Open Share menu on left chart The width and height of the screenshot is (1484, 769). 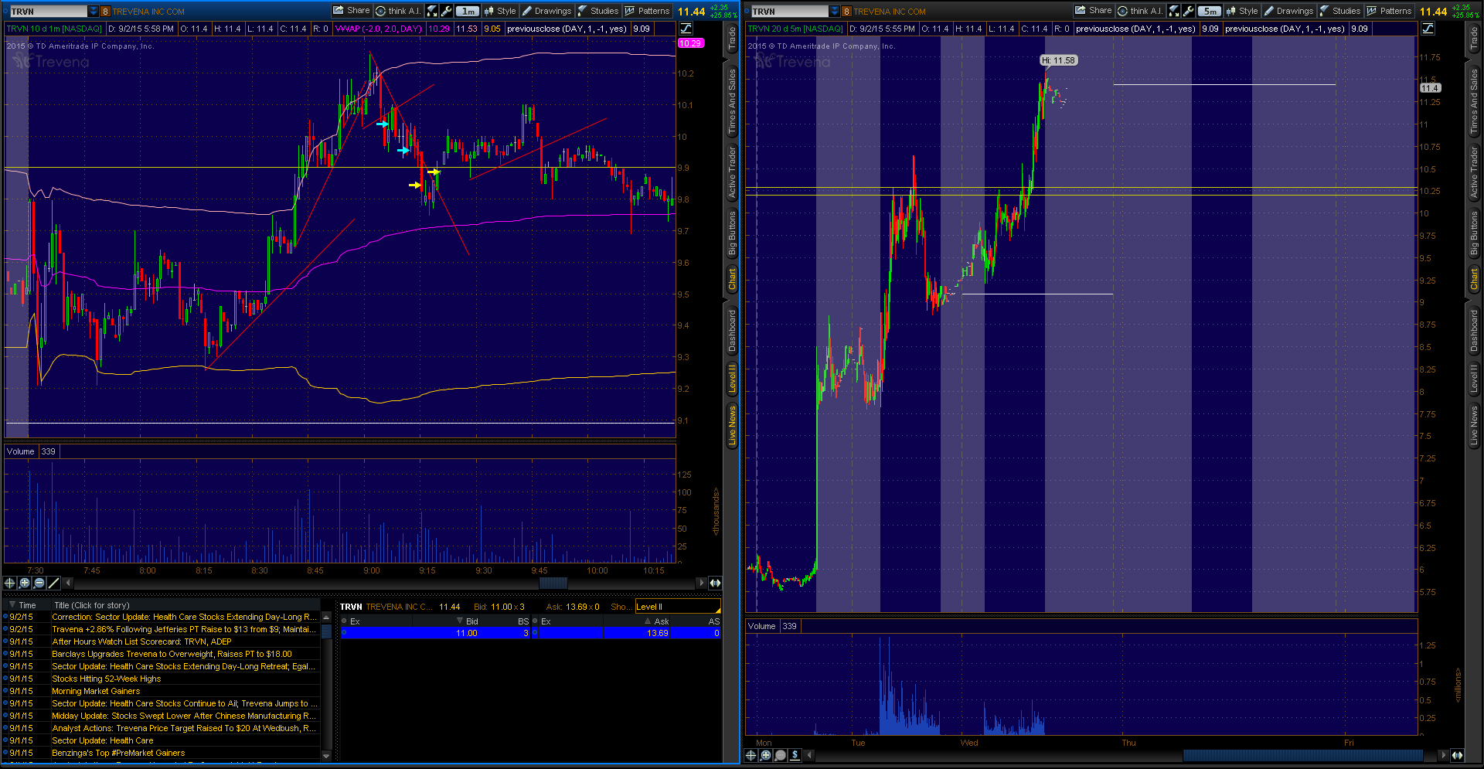352,11
